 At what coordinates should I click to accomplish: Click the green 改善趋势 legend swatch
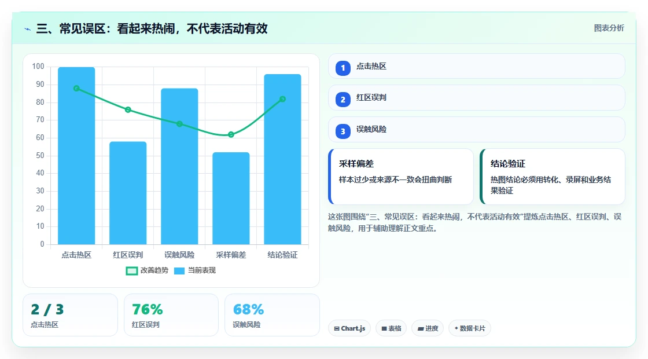131,271
